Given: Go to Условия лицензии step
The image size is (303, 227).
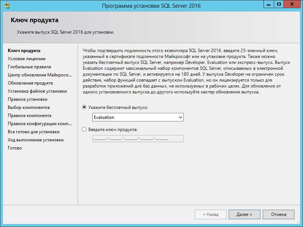Looking at the screenshot, I should 27,59.
